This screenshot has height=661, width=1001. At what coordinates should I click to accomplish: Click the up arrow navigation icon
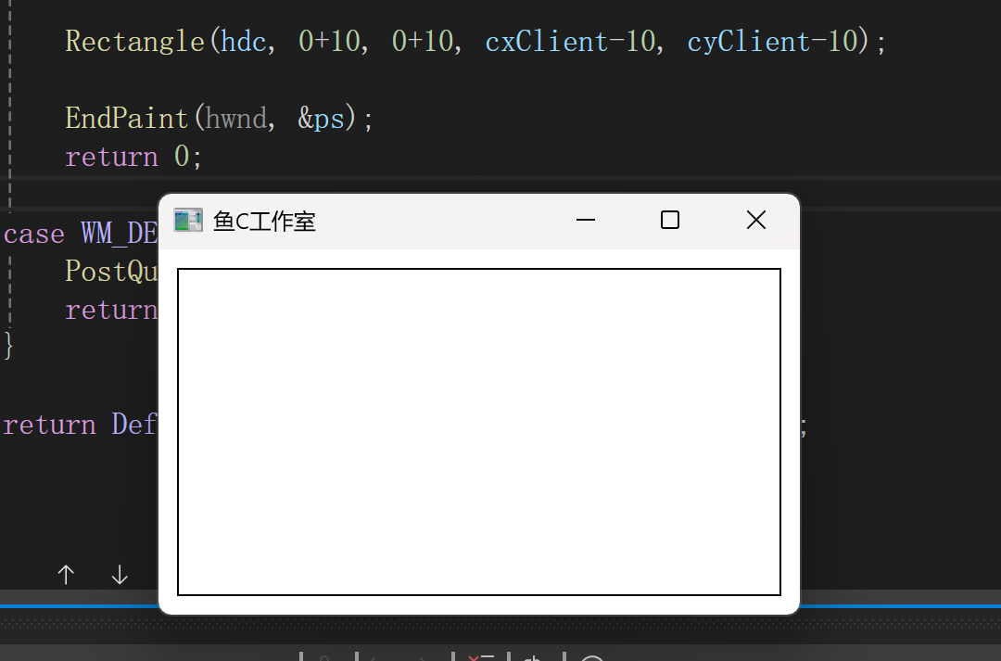[66, 575]
